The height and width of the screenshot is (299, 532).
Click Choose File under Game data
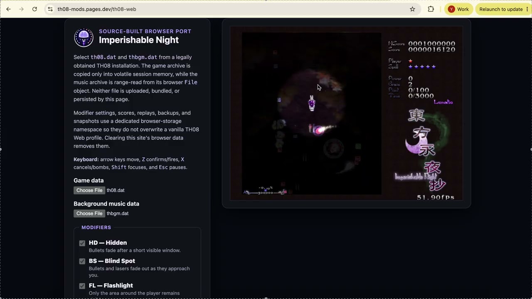tap(89, 190)
